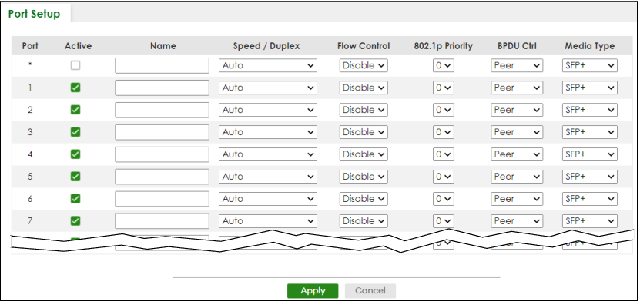Open the BPDU Ctrl dropdown for port 2
640x301 pixels.
point(517,110)
